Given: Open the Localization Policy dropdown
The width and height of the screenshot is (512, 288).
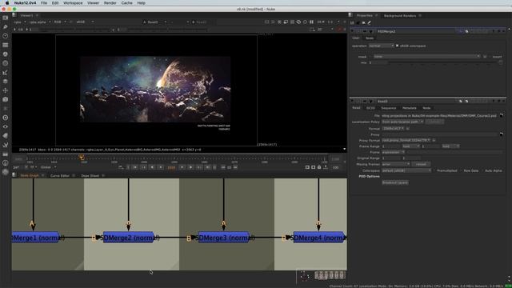Looking at the screenshot, I should [402, 122].
